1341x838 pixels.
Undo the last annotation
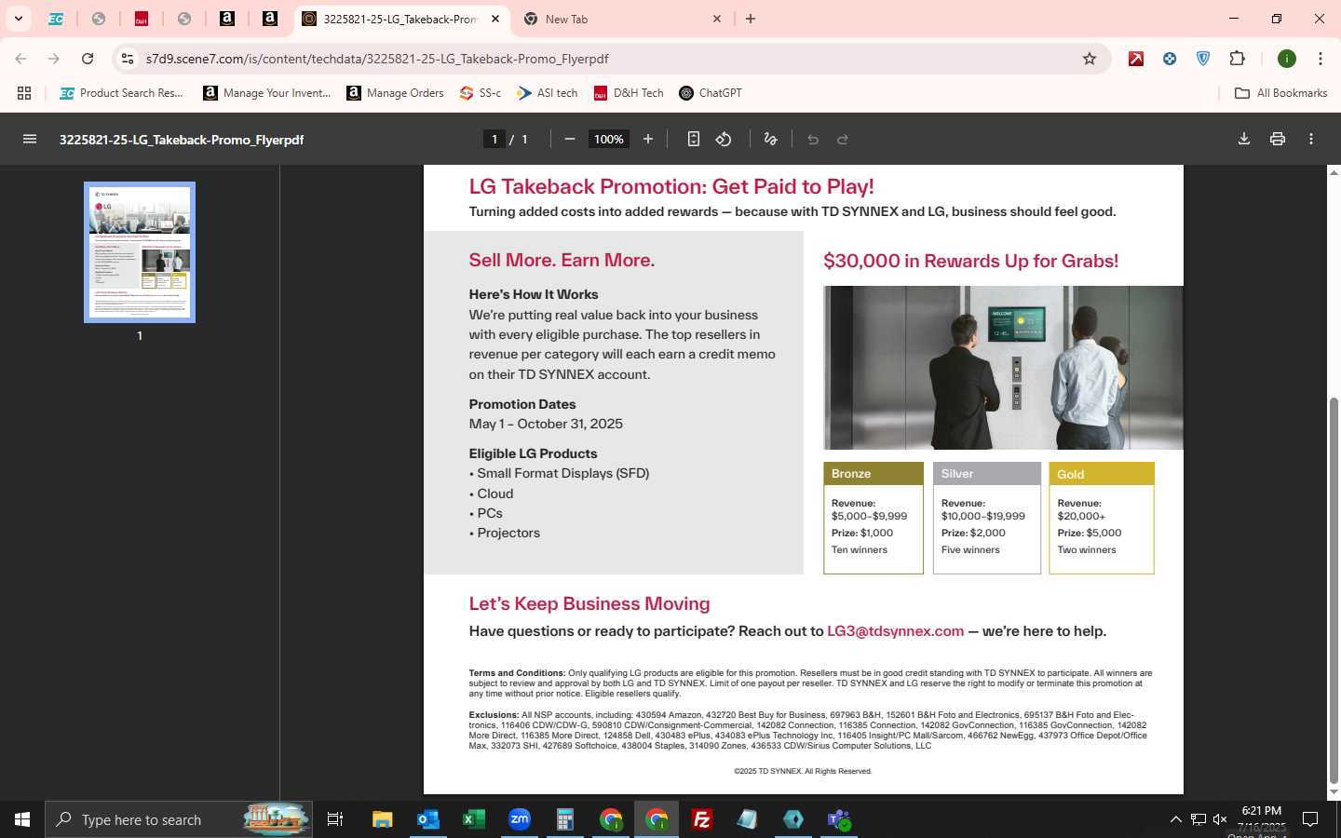click(x=813, y=139)
